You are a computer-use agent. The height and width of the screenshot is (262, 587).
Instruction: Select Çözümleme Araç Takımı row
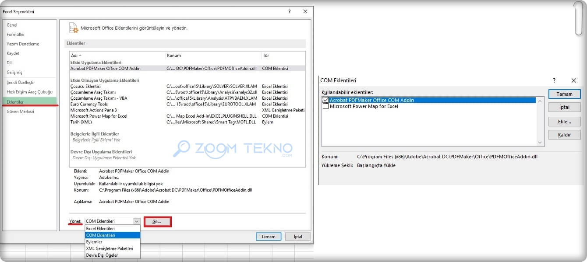coord(187,92)
